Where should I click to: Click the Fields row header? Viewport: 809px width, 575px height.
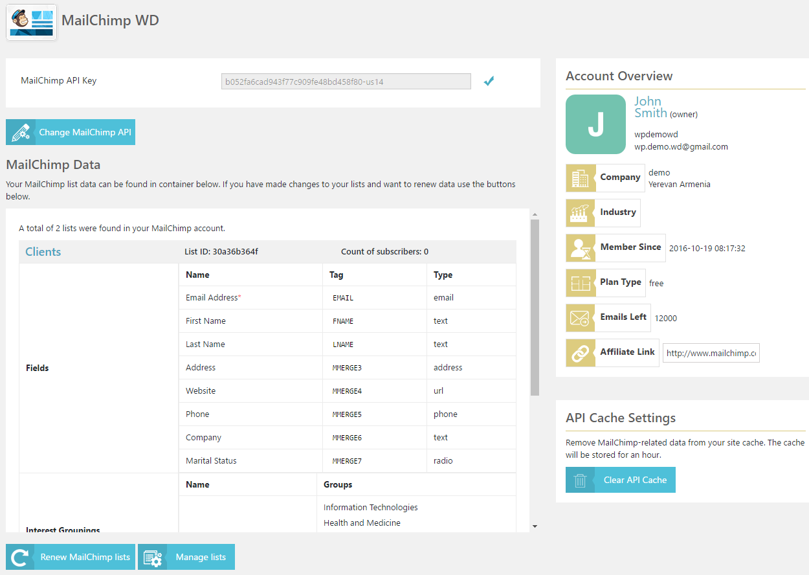tap(38, 368)
